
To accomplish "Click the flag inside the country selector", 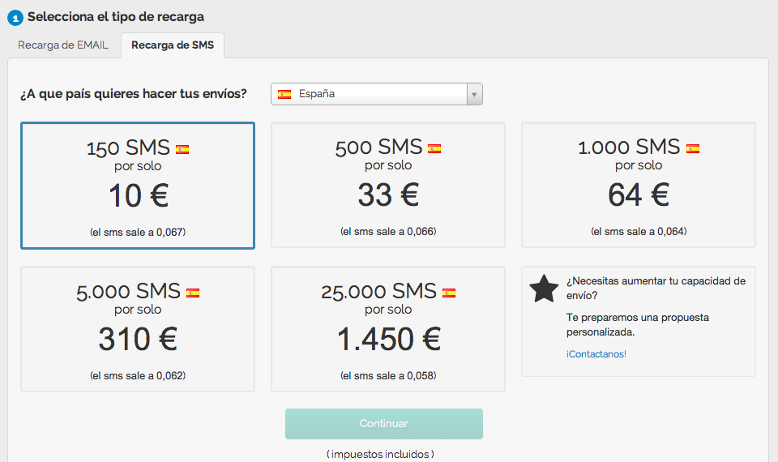I will pos(284,94).
